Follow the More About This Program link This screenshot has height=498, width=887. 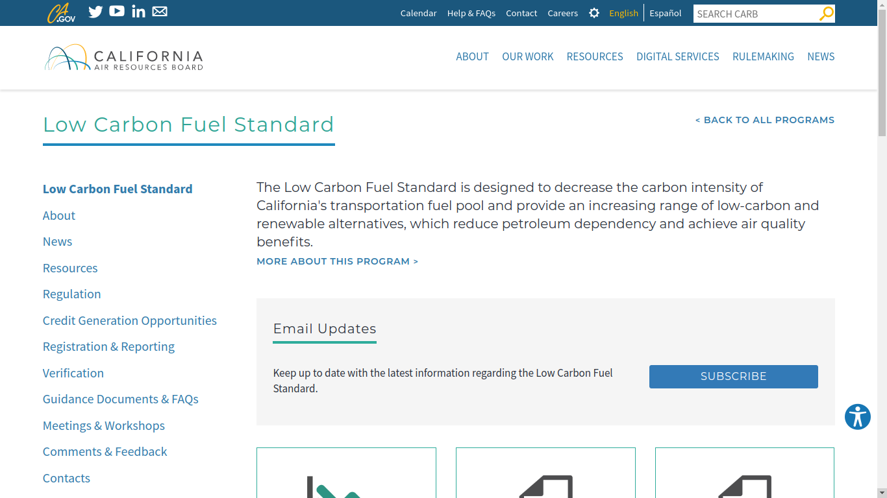pos(337,261)
